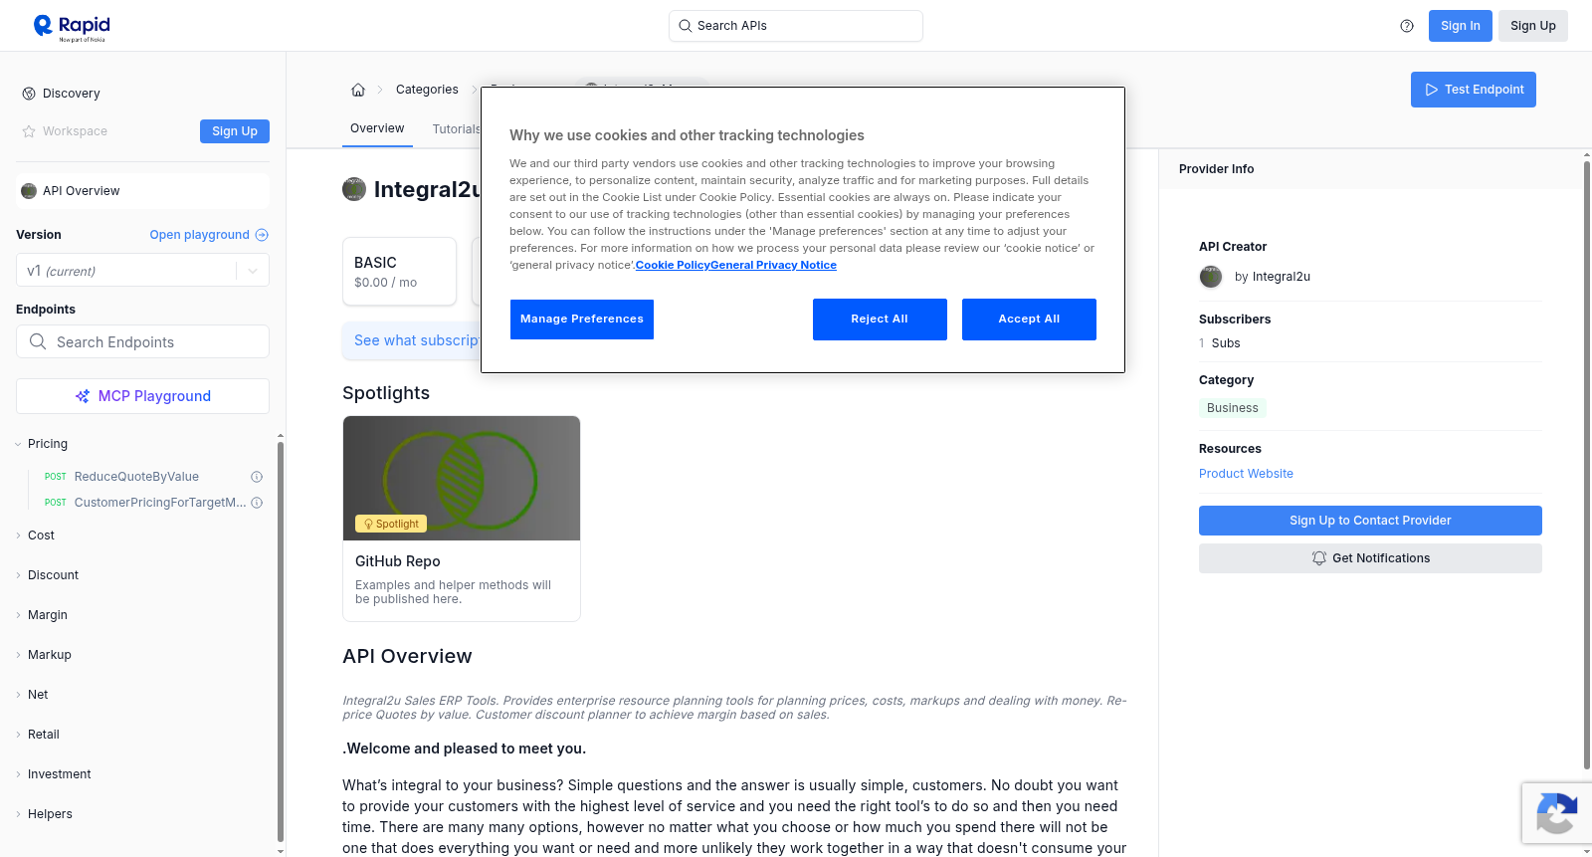Click the yellow Spotlight badge
This screenshot has height=857, width=1592.
(x=391, y=524)
